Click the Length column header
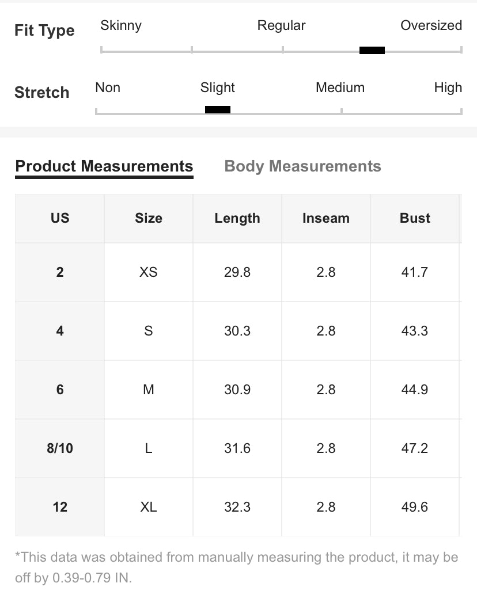Screen dimensions: 477x602 click(237, 218)
